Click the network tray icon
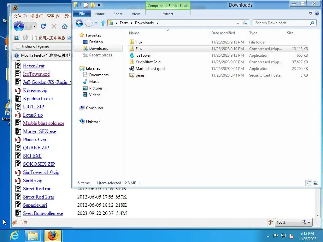Screen dimensions: 323x242 (284, 236)
